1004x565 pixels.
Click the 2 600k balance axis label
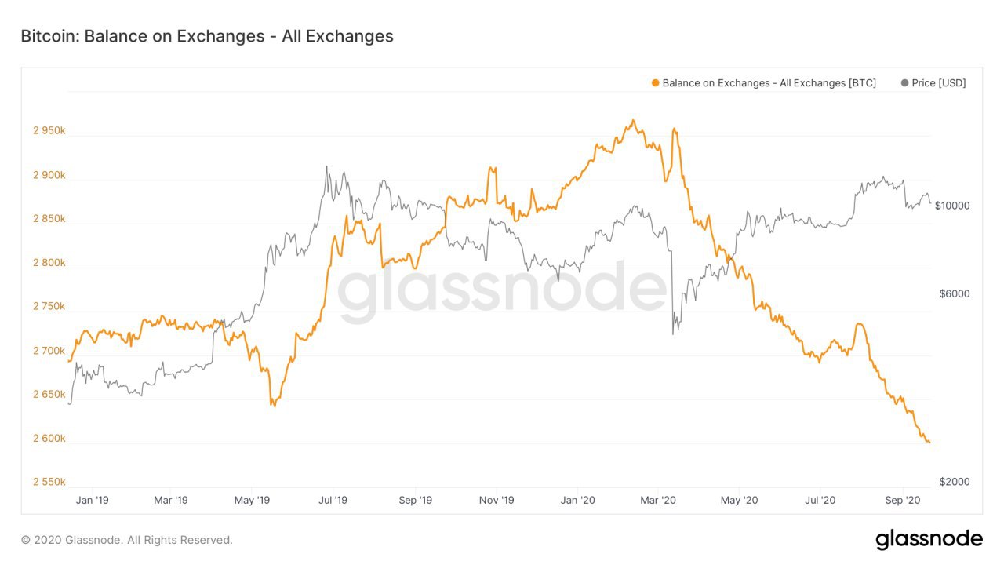49,439
